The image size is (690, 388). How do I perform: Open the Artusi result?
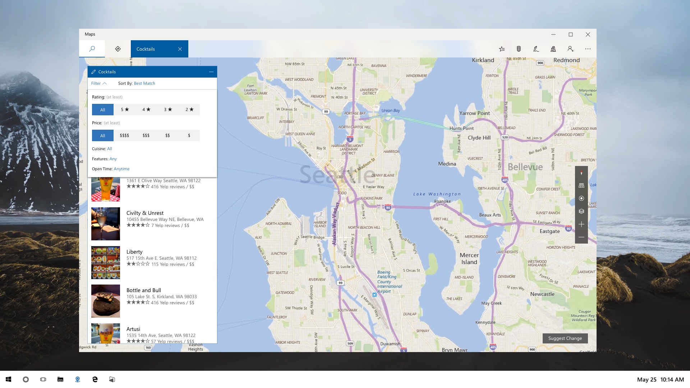(x=152, y=333)
